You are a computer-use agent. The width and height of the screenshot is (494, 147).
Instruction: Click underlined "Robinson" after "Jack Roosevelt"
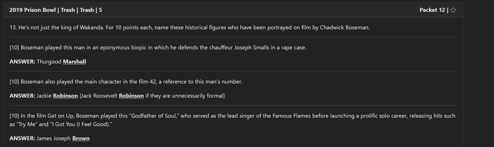[x=131, y=96]
